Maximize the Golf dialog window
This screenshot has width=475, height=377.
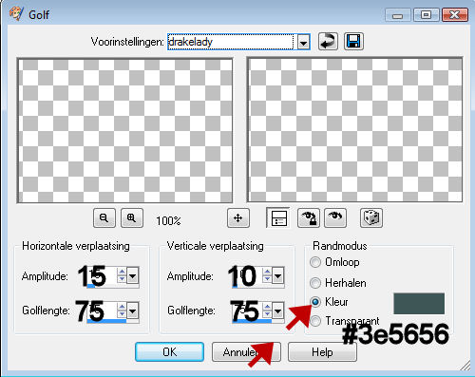pyautogui.click(x=426, y=15)
